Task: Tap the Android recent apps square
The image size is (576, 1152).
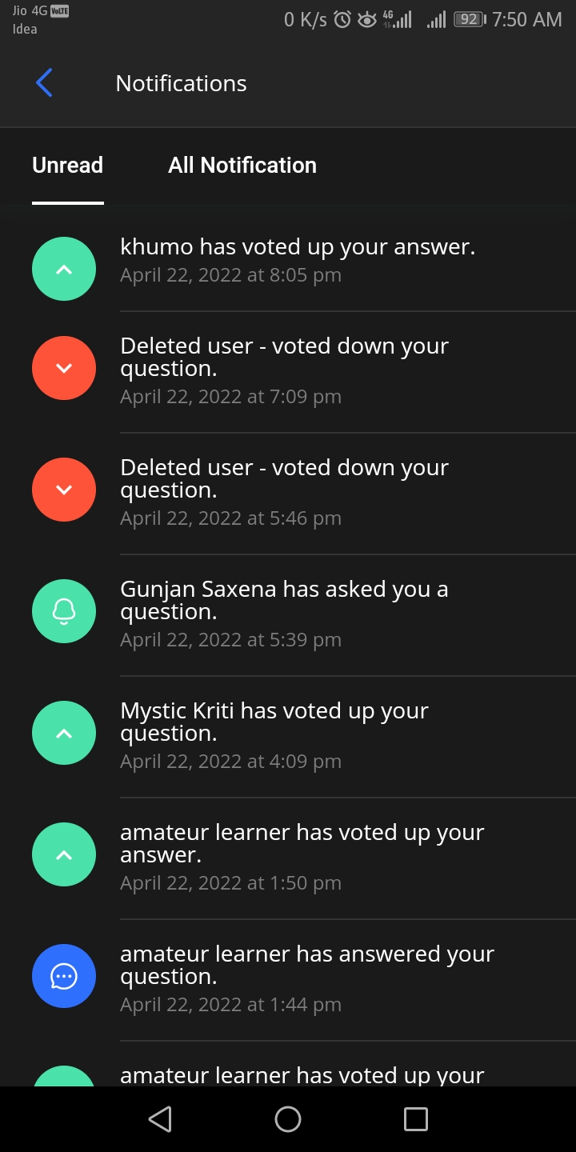Action: (x=416, y=1119)
